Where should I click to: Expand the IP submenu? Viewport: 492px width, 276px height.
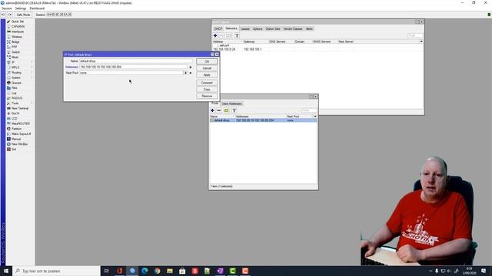(x=13, y=62)
